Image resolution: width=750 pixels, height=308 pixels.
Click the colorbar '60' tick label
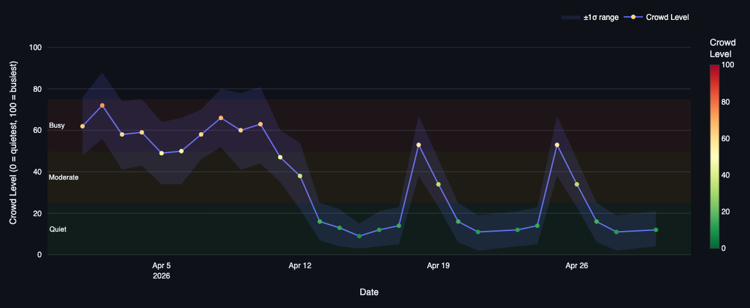tap(725, 139)
